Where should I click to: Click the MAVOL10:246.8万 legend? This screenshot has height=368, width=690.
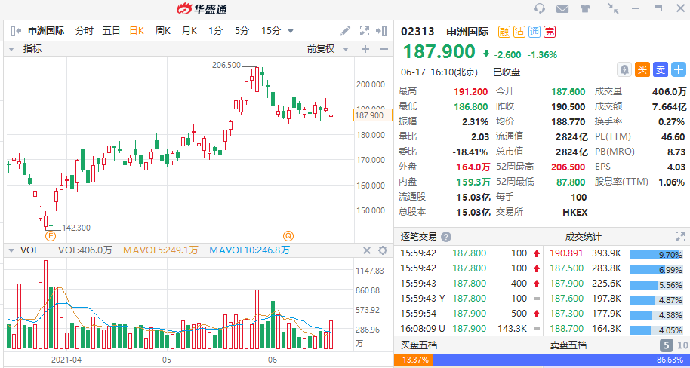pyautogui.click(x=250, y=250)
